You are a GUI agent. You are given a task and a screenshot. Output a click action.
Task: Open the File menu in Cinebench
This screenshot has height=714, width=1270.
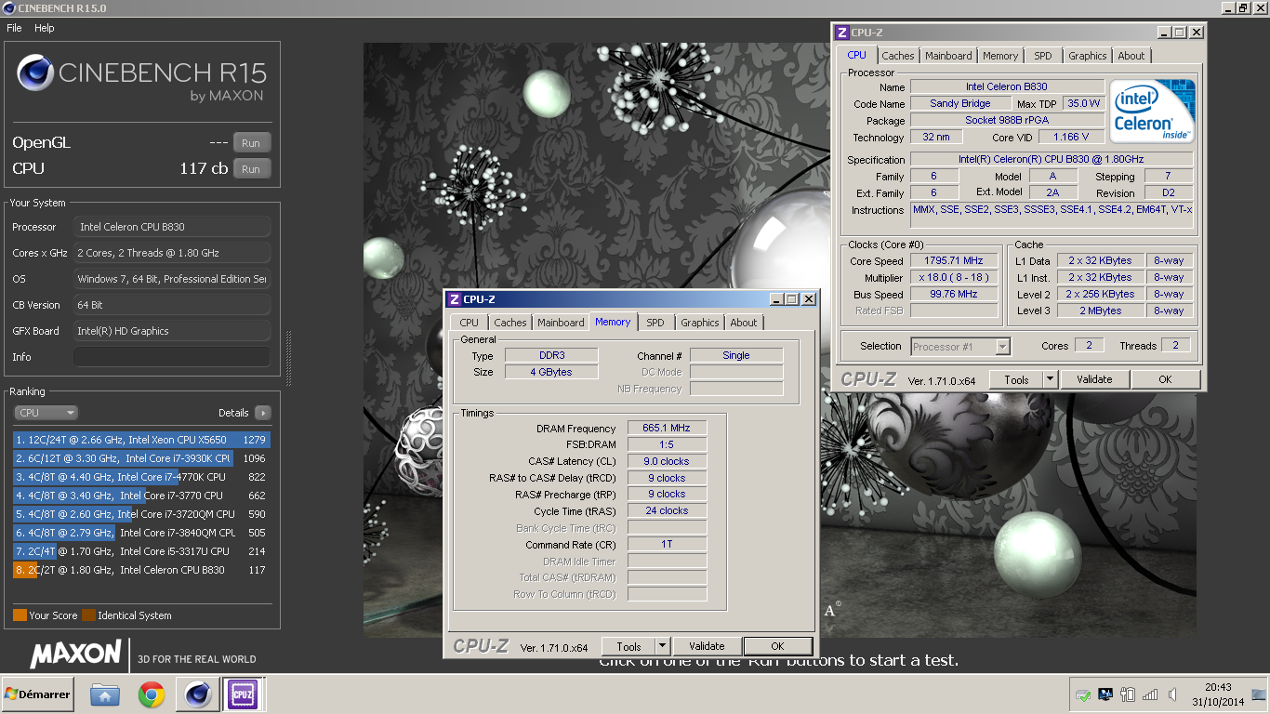[14, 28]
